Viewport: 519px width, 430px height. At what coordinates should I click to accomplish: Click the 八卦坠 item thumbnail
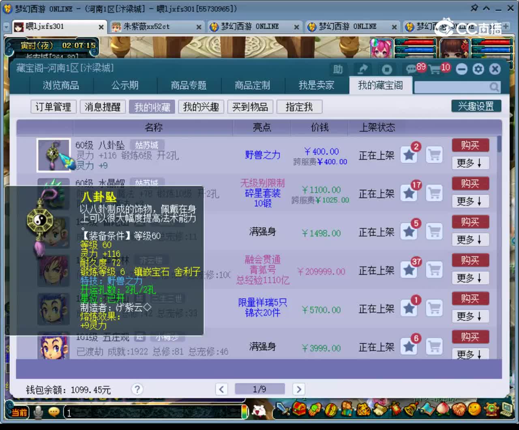pos(54,155)
